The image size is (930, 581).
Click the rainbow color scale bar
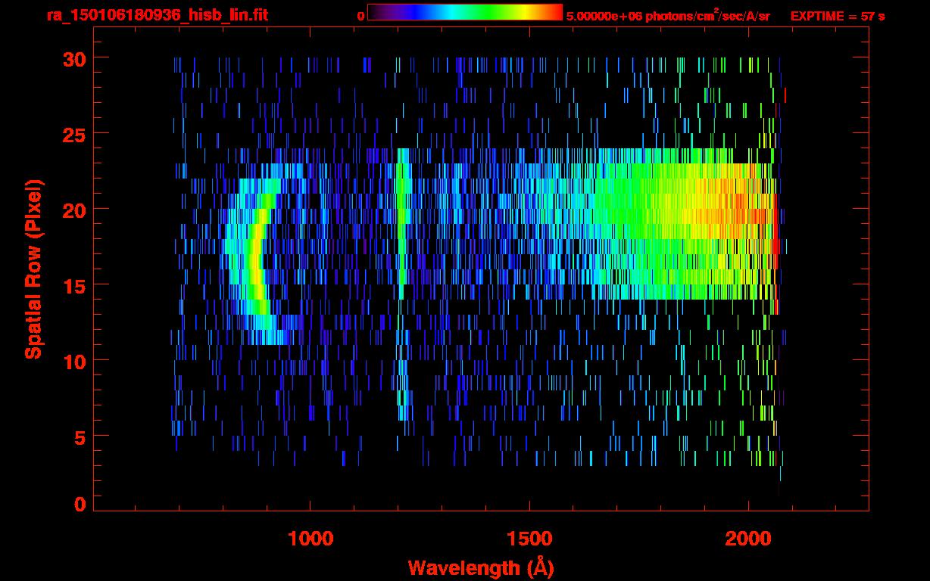465,13
